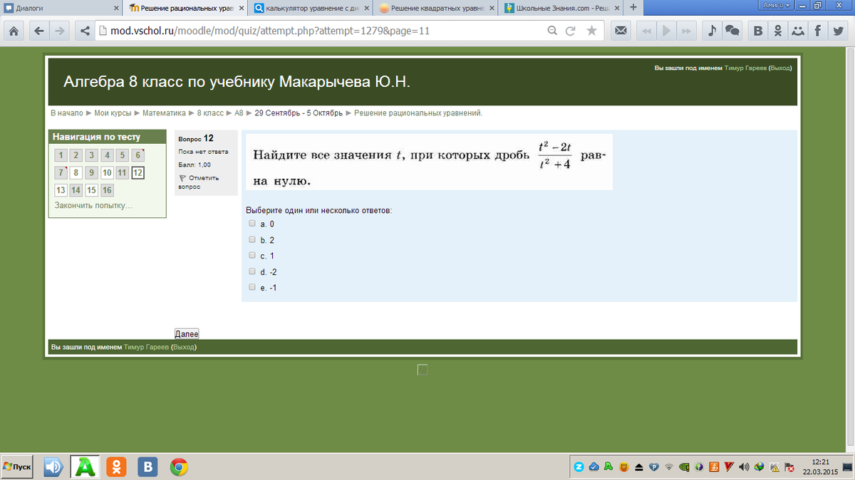Click the browser home icon
This screenshot has width=855, height=480.
coord(14,31)
